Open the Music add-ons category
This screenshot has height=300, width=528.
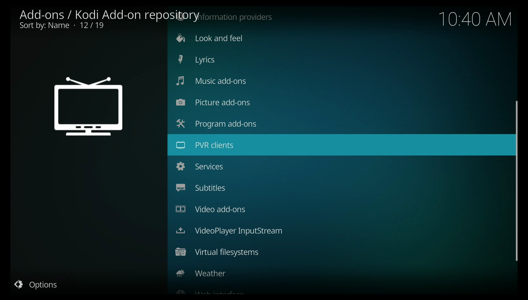tap(220, 81)
